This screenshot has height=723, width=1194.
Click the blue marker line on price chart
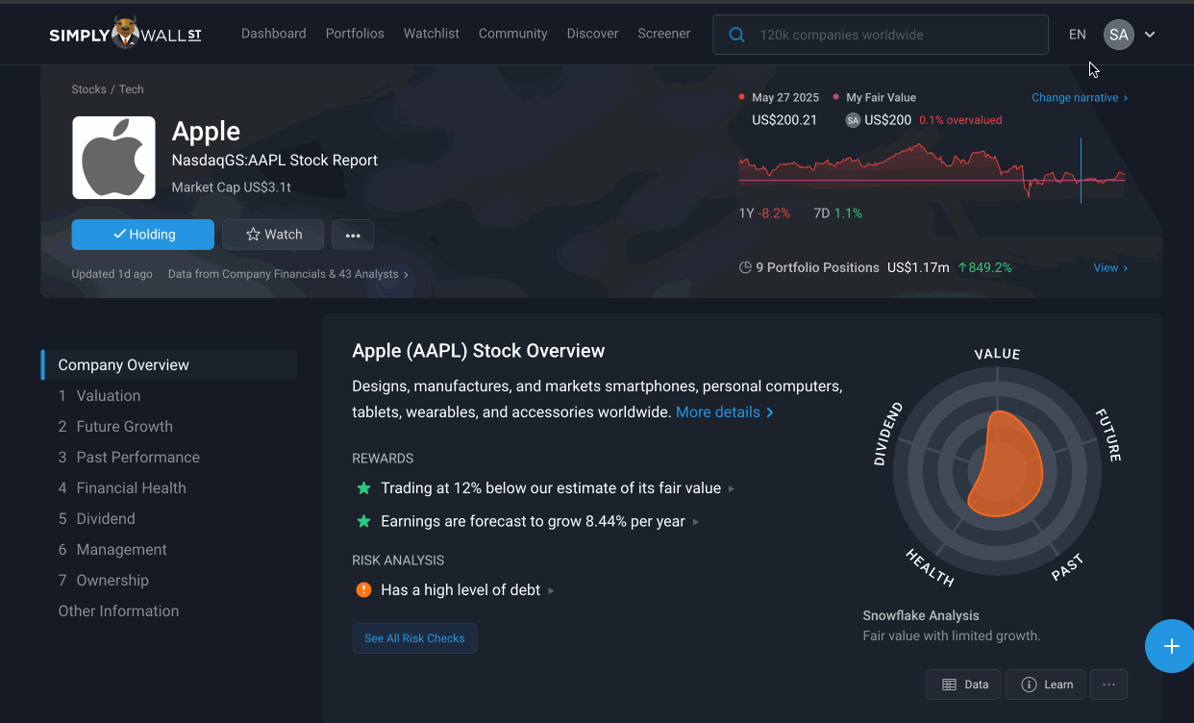pyautogui.click(x=1081, y=170)
